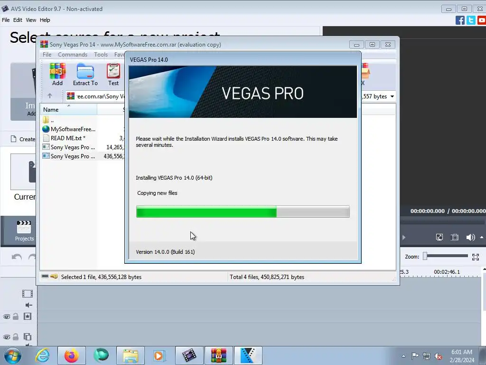Open the Tools menu in WinRAR

101,55
